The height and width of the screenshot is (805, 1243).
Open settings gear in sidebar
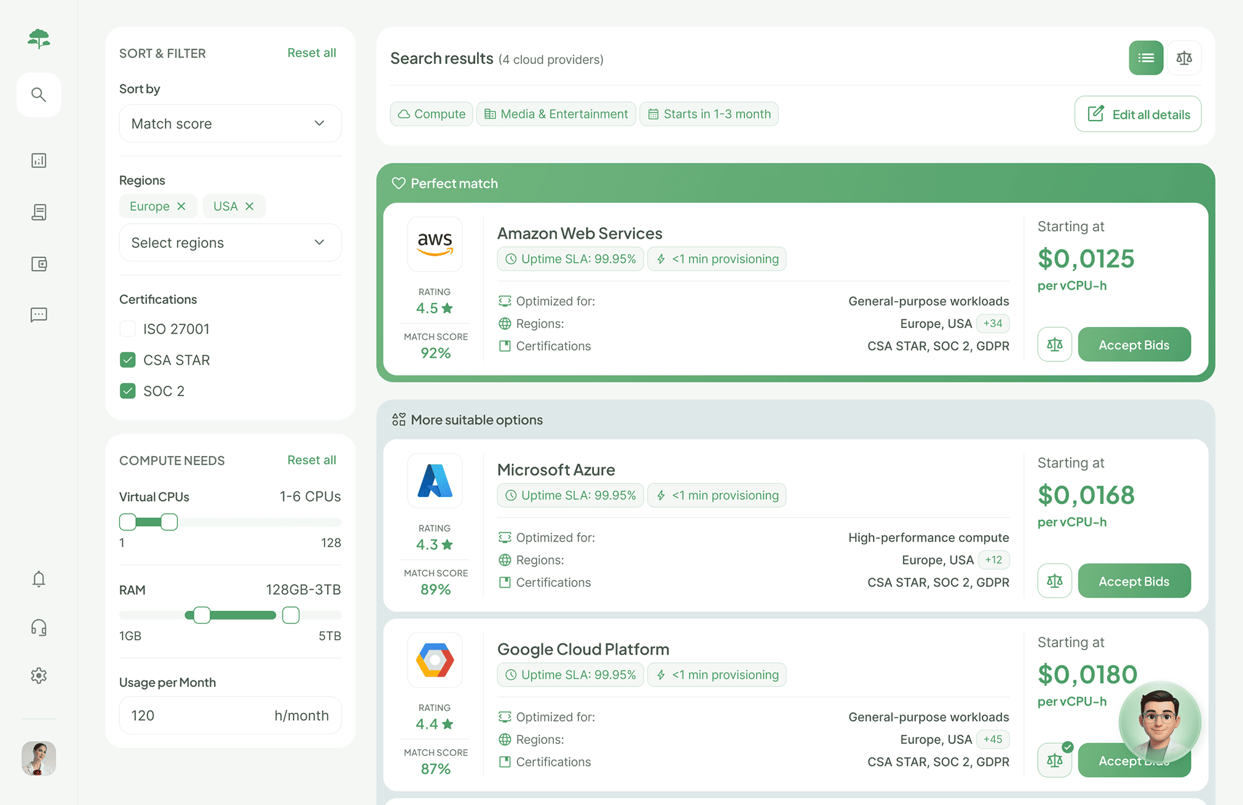tap(39, 675)
